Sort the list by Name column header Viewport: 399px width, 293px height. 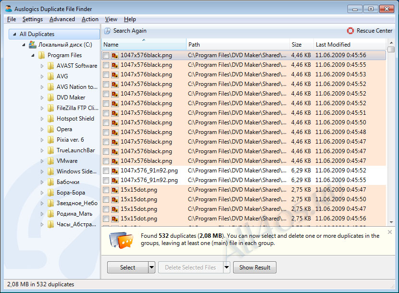(144, 44)
